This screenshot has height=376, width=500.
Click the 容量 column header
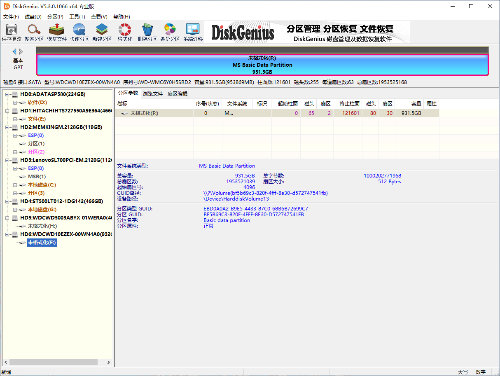click(409, 104)
